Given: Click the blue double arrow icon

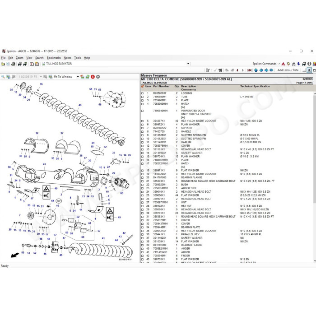Looking at the screenshot, I should (x=271, y=70).
